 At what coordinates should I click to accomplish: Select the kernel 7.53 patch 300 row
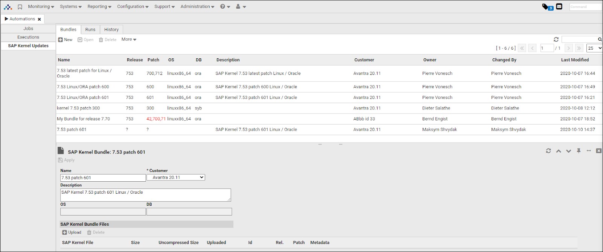click(78, 108)
